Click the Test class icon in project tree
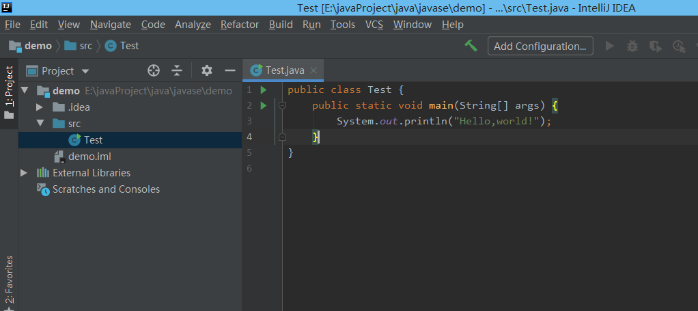Viewport: 698px width, 311px height. tap(74, 140)
